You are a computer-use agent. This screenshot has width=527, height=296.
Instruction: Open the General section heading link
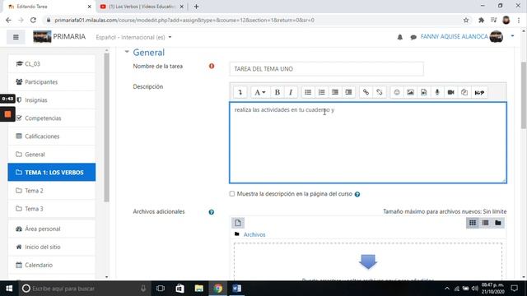tap(148, 53)
